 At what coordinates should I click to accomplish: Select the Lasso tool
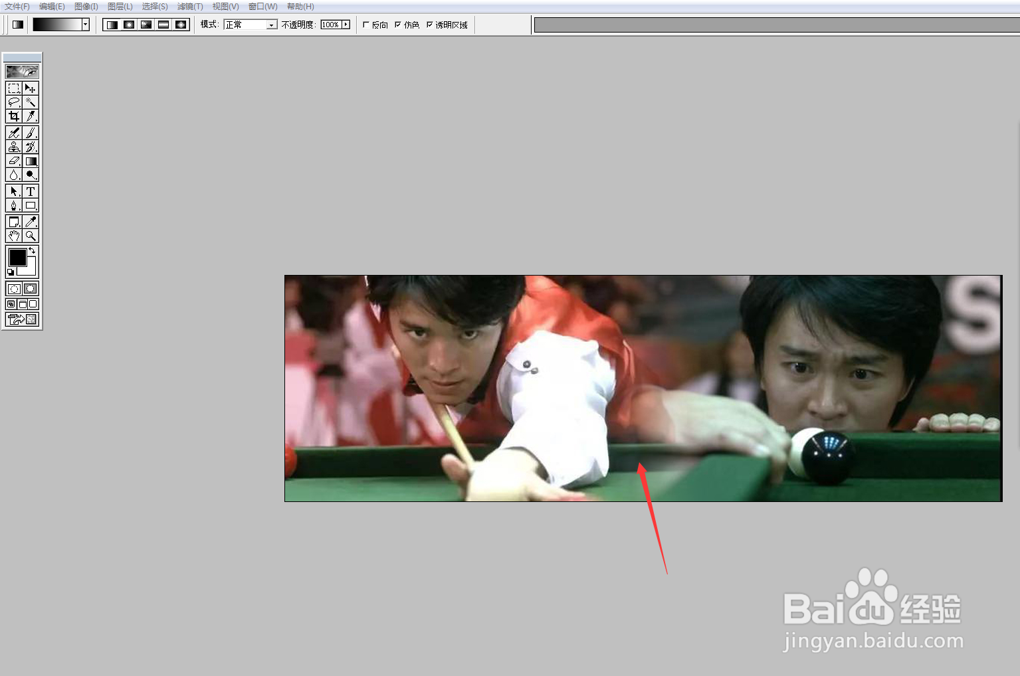(14, 102)
